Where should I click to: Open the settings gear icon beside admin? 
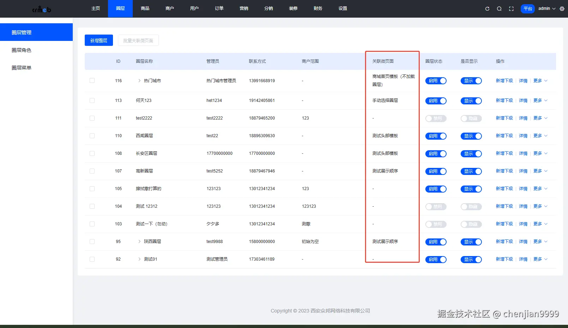point(562,9)
